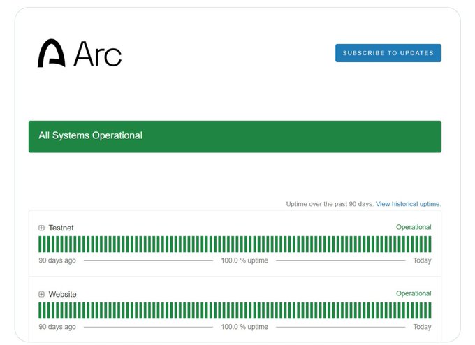Open View historical uptime link
This screenshot has height=345, width=475.
click(408, 204)
